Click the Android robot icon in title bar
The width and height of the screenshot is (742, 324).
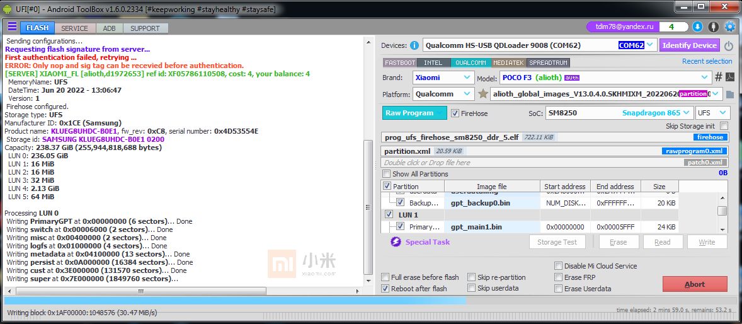coord(8,9)
